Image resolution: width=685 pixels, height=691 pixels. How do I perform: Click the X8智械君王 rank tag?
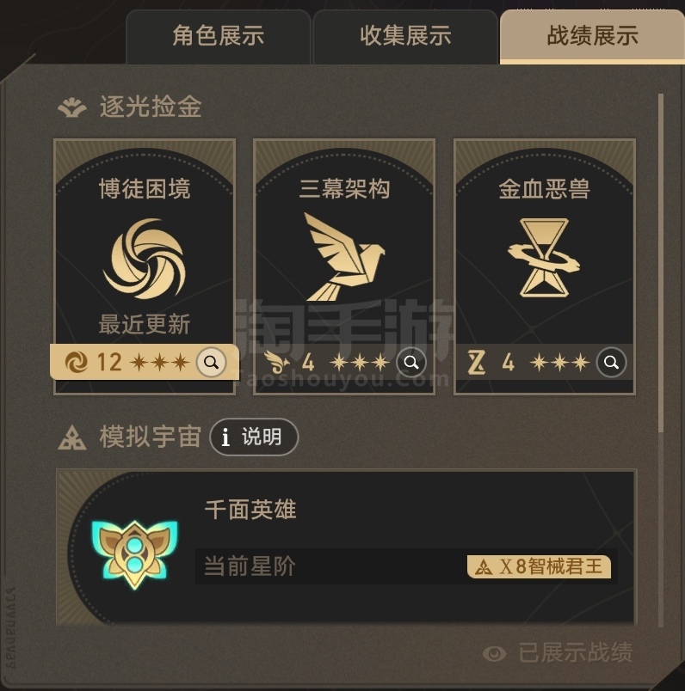click(x=539, y=566)
